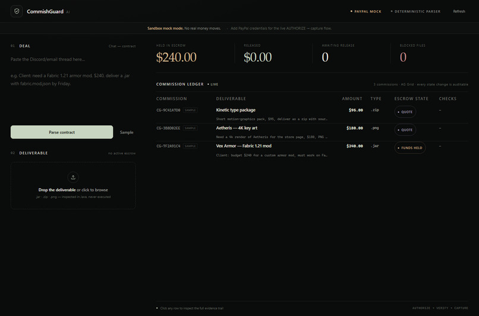Click the PAYPAL MOCK status indicator
The image size is (479, 316).
click(x=365, y=11)
